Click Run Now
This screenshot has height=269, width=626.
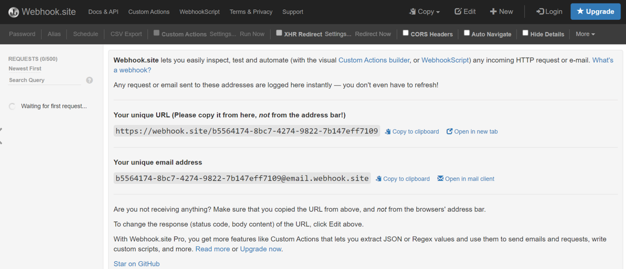[252, 34]
